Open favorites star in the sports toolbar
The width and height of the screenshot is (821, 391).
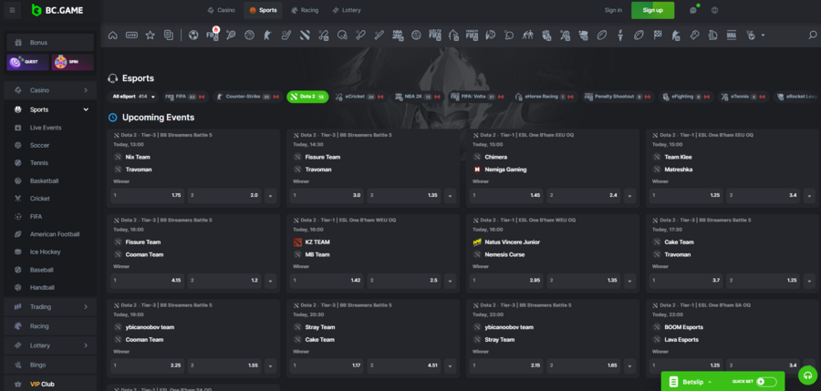151,35
